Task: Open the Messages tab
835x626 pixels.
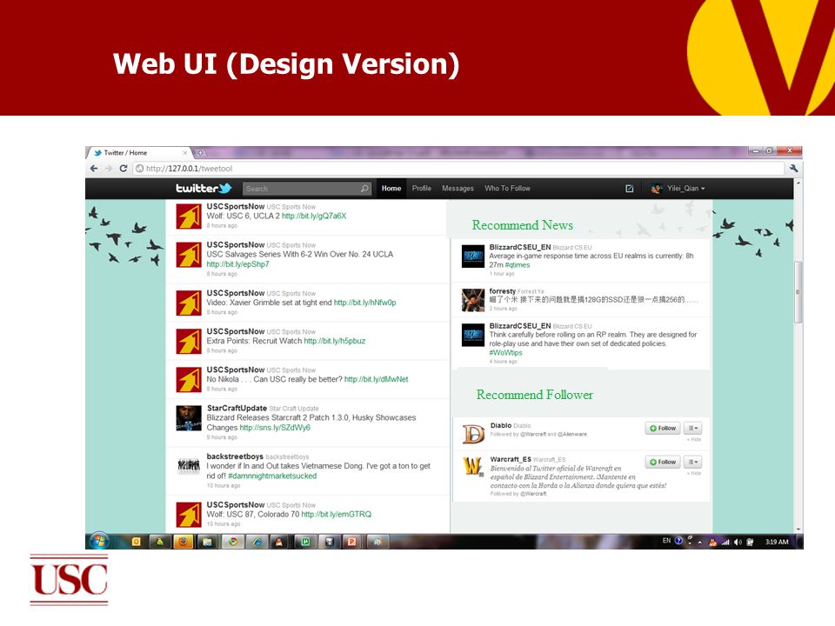Action: pyautogui.click(x=458, y=189)
